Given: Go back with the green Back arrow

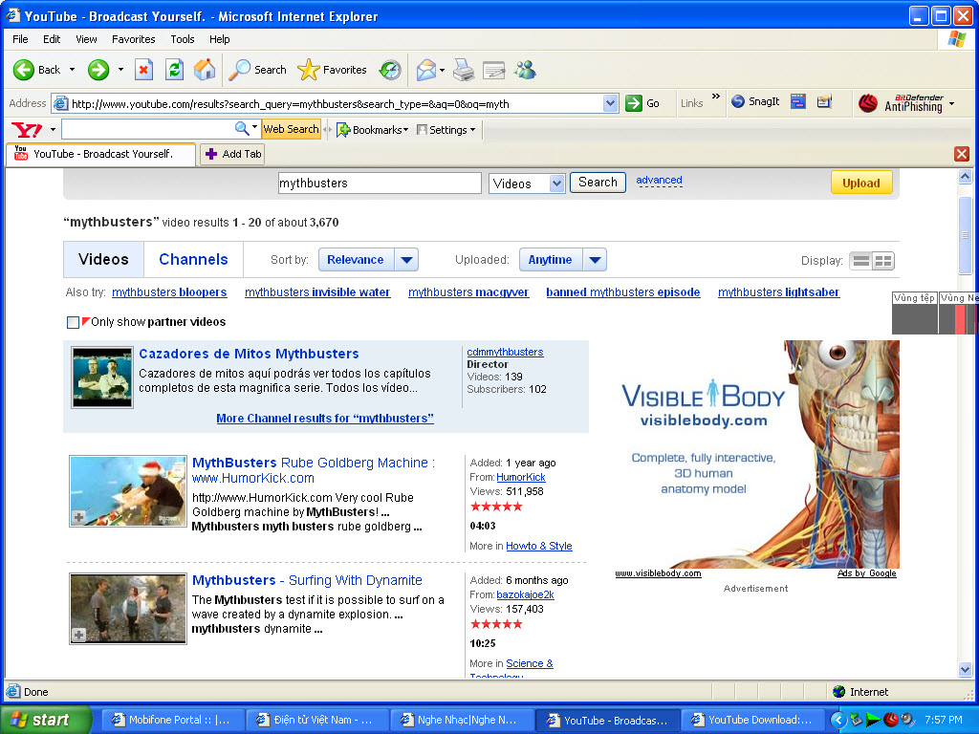Looking at the screenshot, I should [24, 70].
